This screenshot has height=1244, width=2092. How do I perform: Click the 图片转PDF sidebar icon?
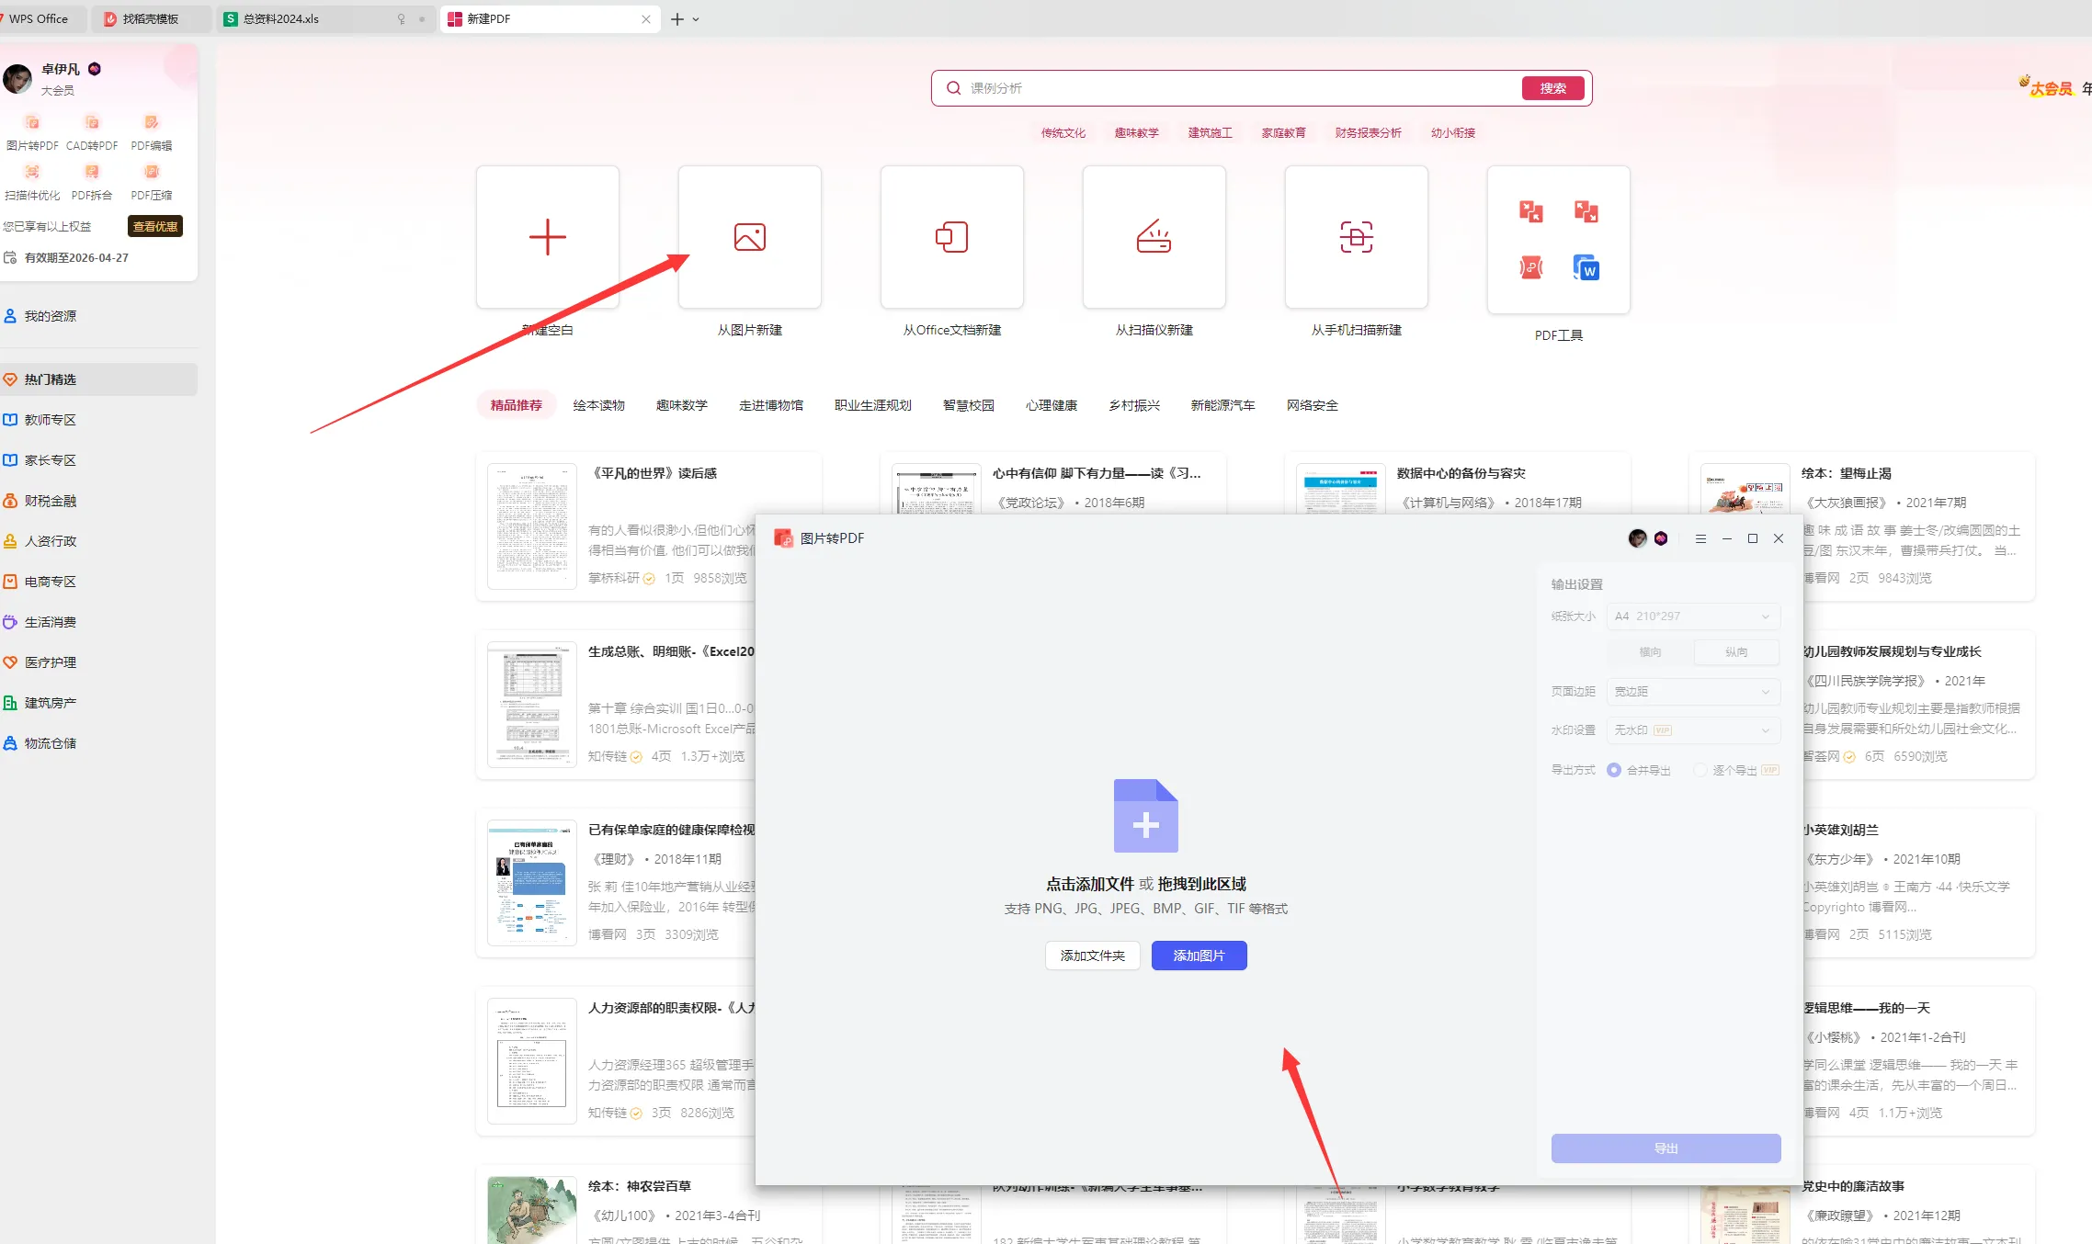pos(32,123)
